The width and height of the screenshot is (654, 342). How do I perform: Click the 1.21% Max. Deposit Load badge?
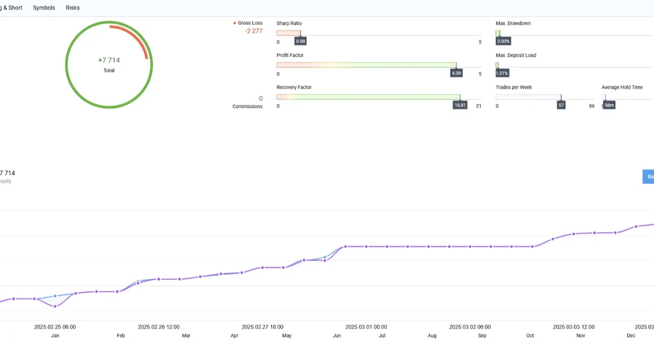click(x=502, y=73)
